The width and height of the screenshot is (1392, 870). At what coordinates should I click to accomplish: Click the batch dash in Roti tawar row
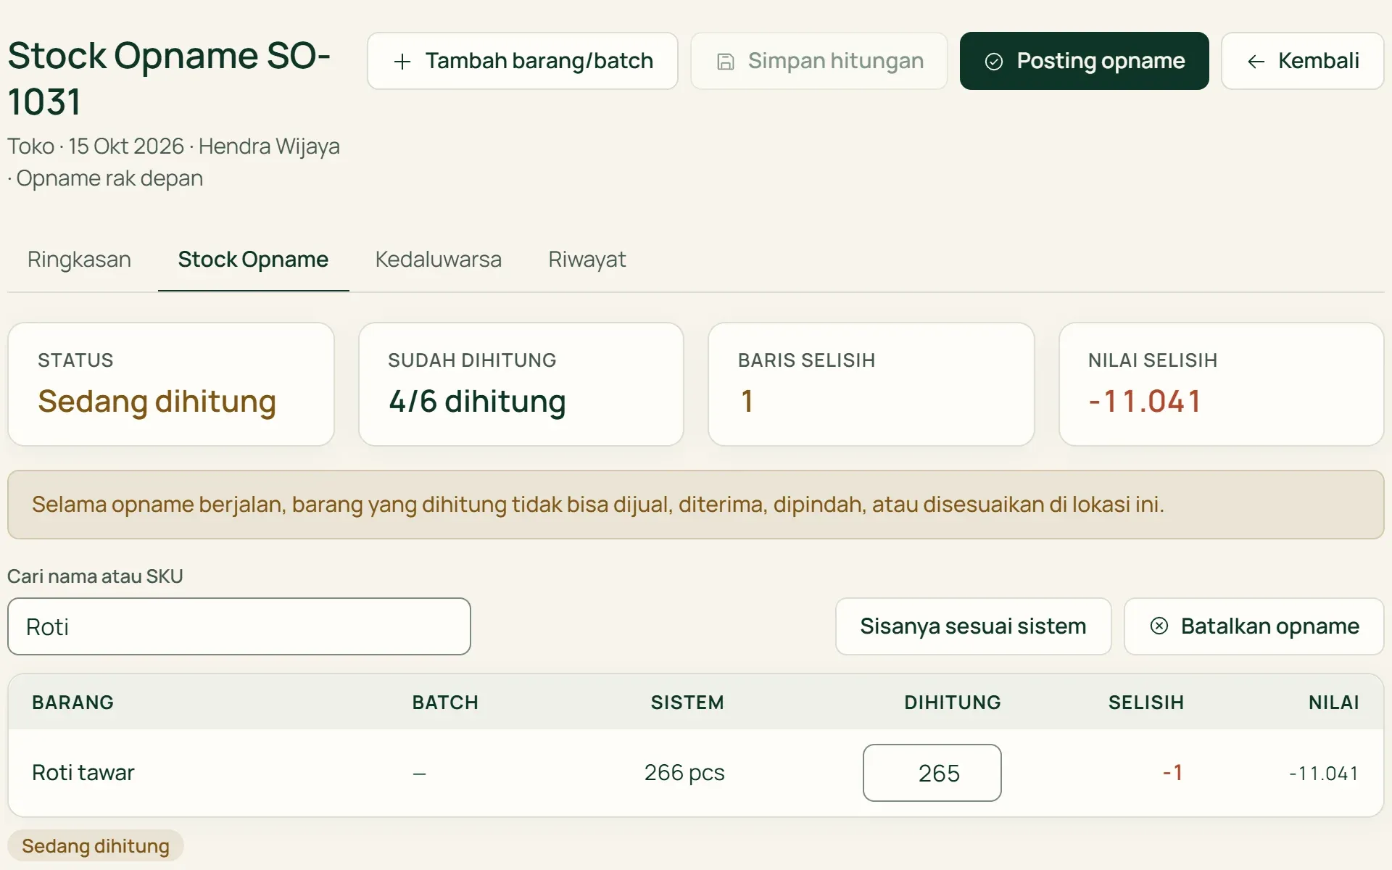coord(419,774)
